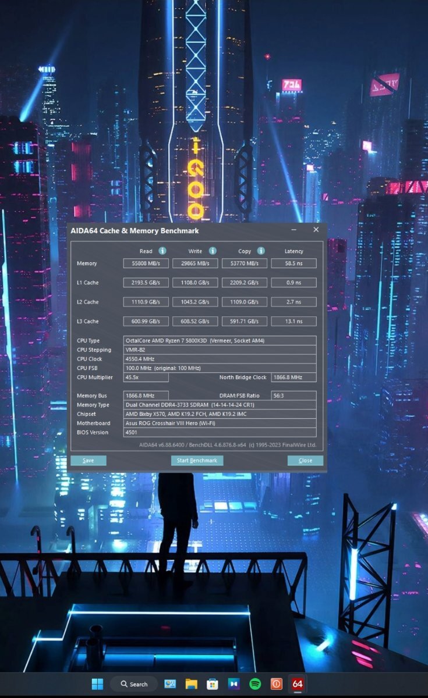The image size is (428, 698).
Task: Click L1 Cache Read 2193.5 GB/s
Action: coord(146,283)
